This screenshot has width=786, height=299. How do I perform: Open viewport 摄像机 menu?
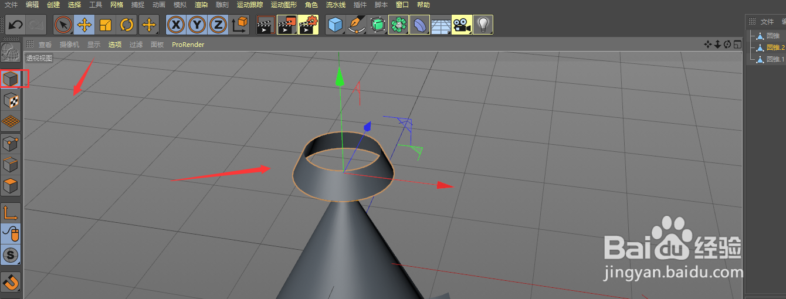point(70,45)
